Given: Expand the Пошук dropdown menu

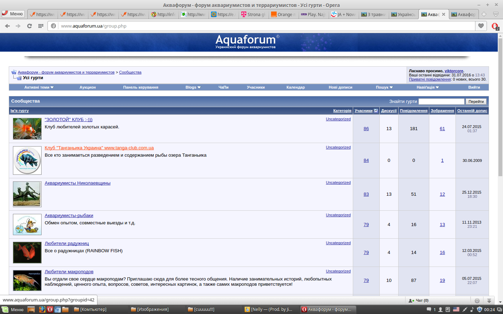Looking at the screenshot, I should (384, 87).
